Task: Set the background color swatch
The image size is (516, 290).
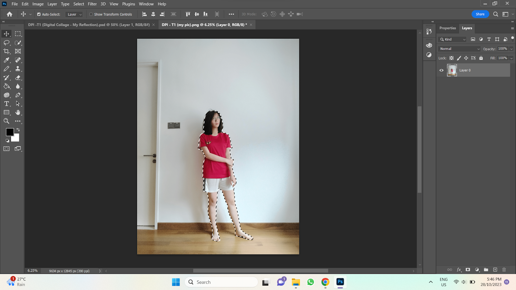Action: 17,139
